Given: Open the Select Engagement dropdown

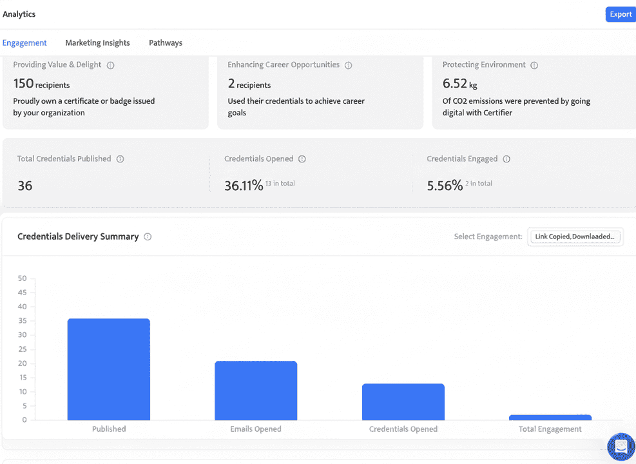Looking at the screenshot, I should pos(575,237).
